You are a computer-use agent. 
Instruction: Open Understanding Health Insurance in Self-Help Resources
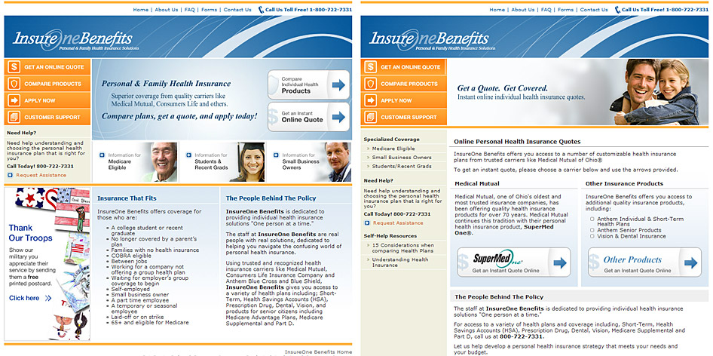[399, 262]
